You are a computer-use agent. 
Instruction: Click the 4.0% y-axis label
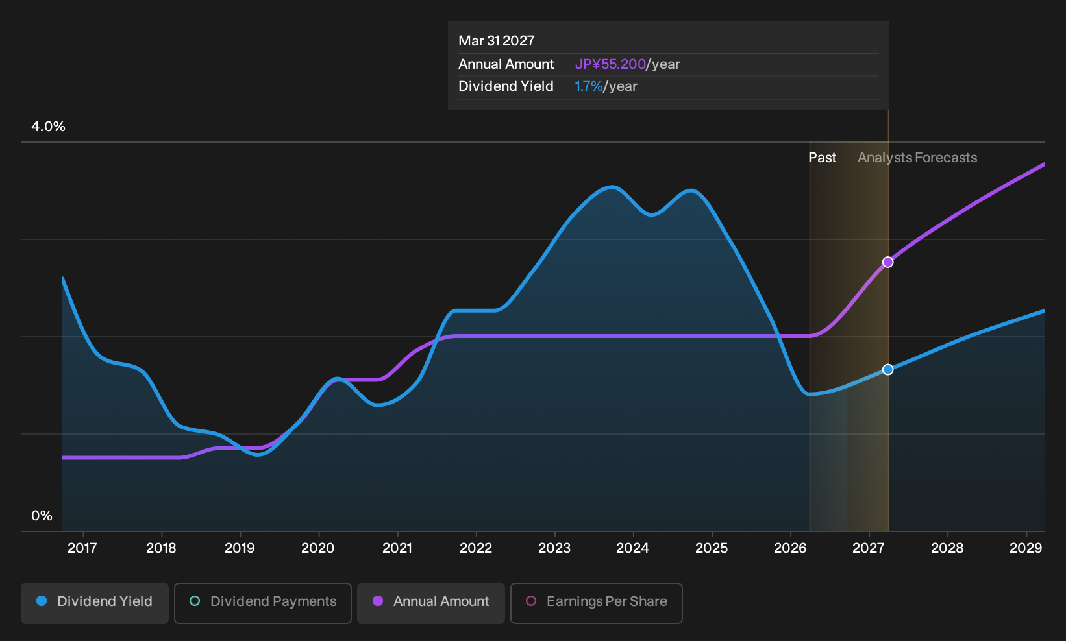click(48, 127)
